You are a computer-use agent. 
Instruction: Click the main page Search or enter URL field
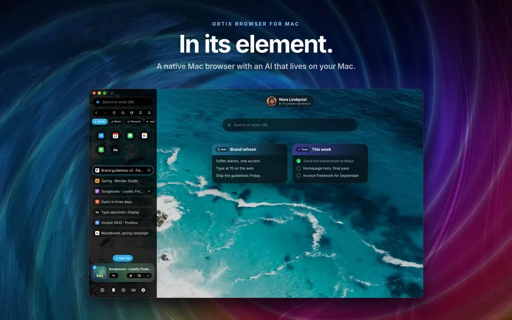coord(290,125)
